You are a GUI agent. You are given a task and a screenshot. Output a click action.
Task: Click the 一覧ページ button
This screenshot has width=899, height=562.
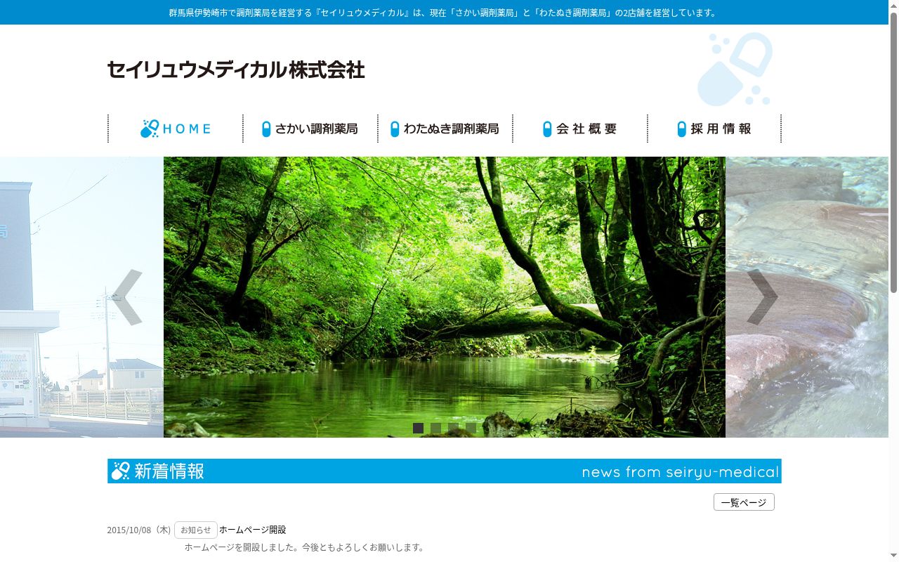tap(744, 502)
